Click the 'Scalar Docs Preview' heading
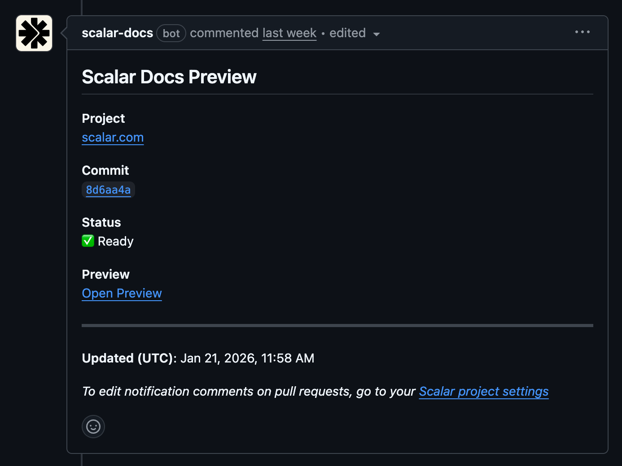This screenshot has height=466, width=622. [x=169, y=77]
